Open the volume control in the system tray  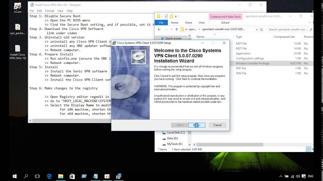(298, 176)
